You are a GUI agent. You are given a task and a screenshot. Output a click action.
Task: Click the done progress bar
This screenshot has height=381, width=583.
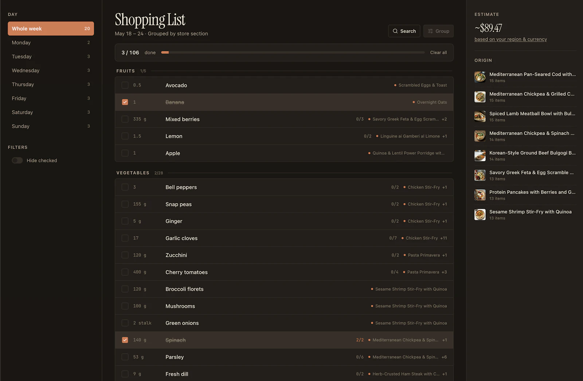pos(293,52)
